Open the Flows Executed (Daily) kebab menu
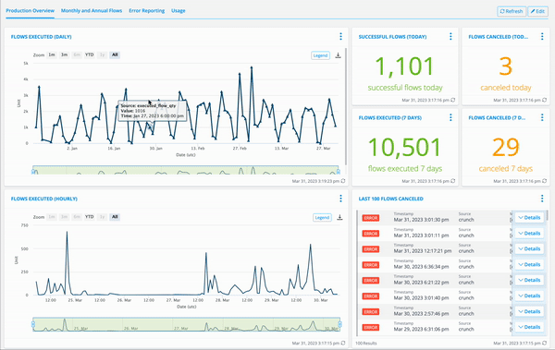The image size is (555, 350). 340,36
